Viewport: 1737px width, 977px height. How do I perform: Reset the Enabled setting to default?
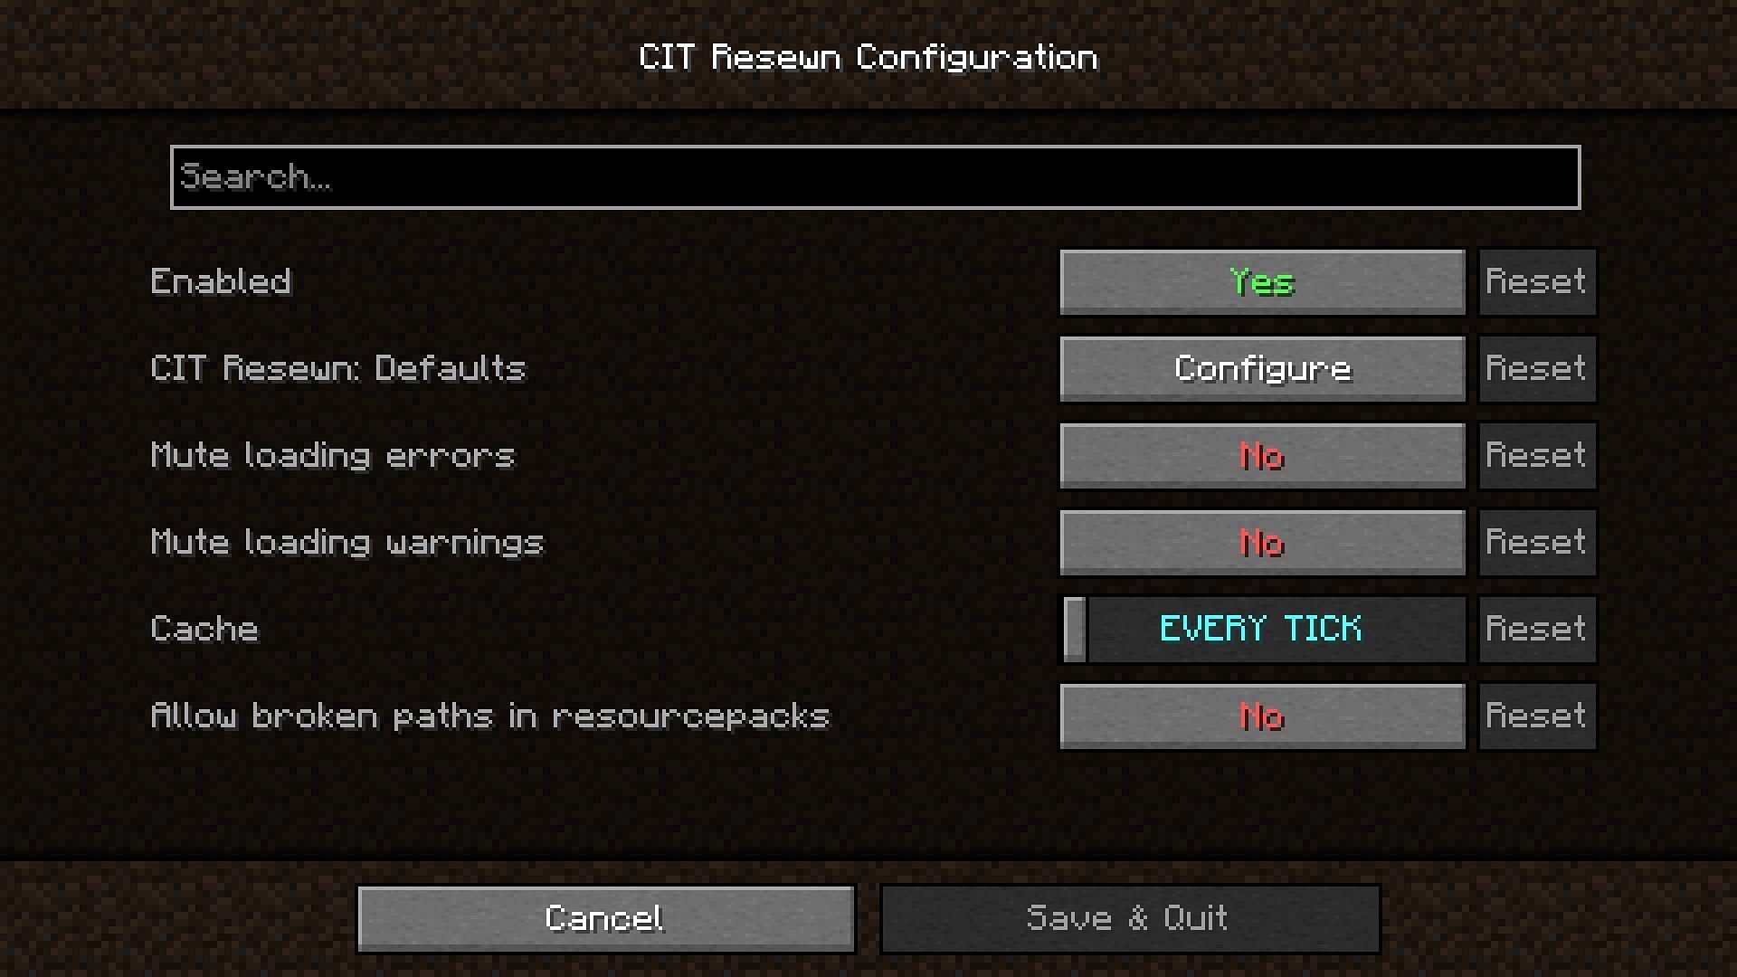click(x=1538, y=280)
